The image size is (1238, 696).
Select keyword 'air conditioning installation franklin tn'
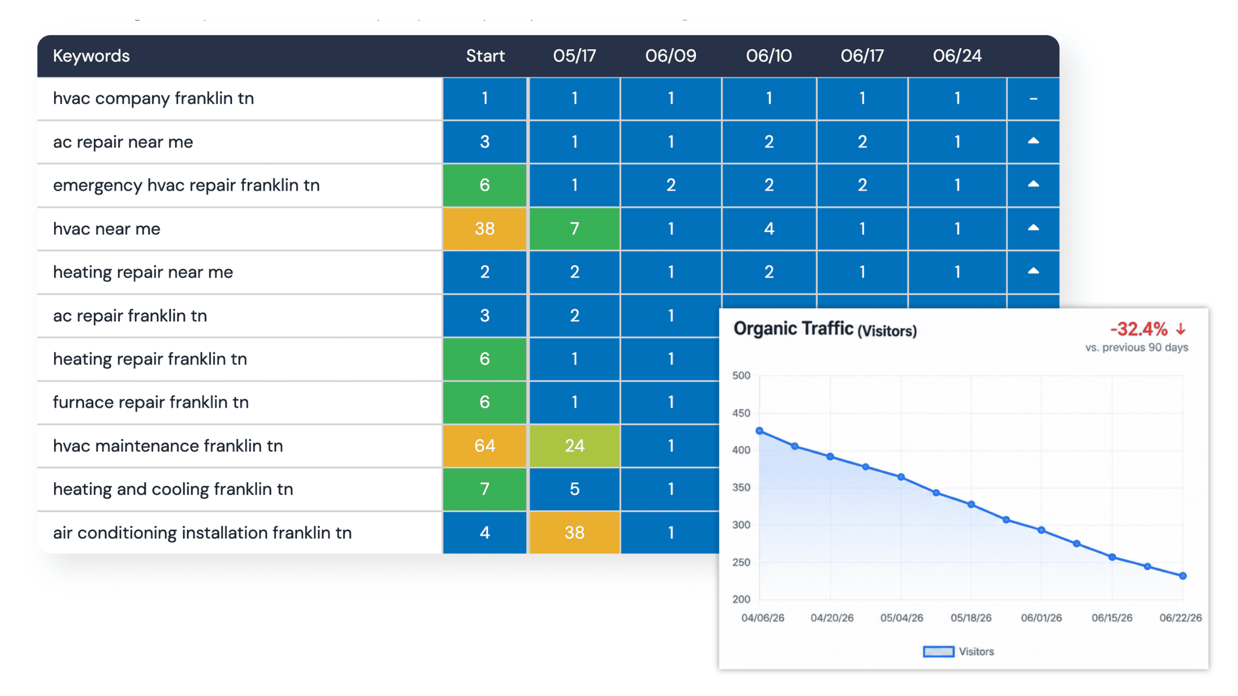(x=202, y=532)
